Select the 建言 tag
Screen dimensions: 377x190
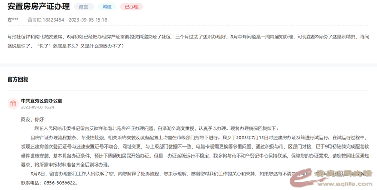click(x=84, y=7)
